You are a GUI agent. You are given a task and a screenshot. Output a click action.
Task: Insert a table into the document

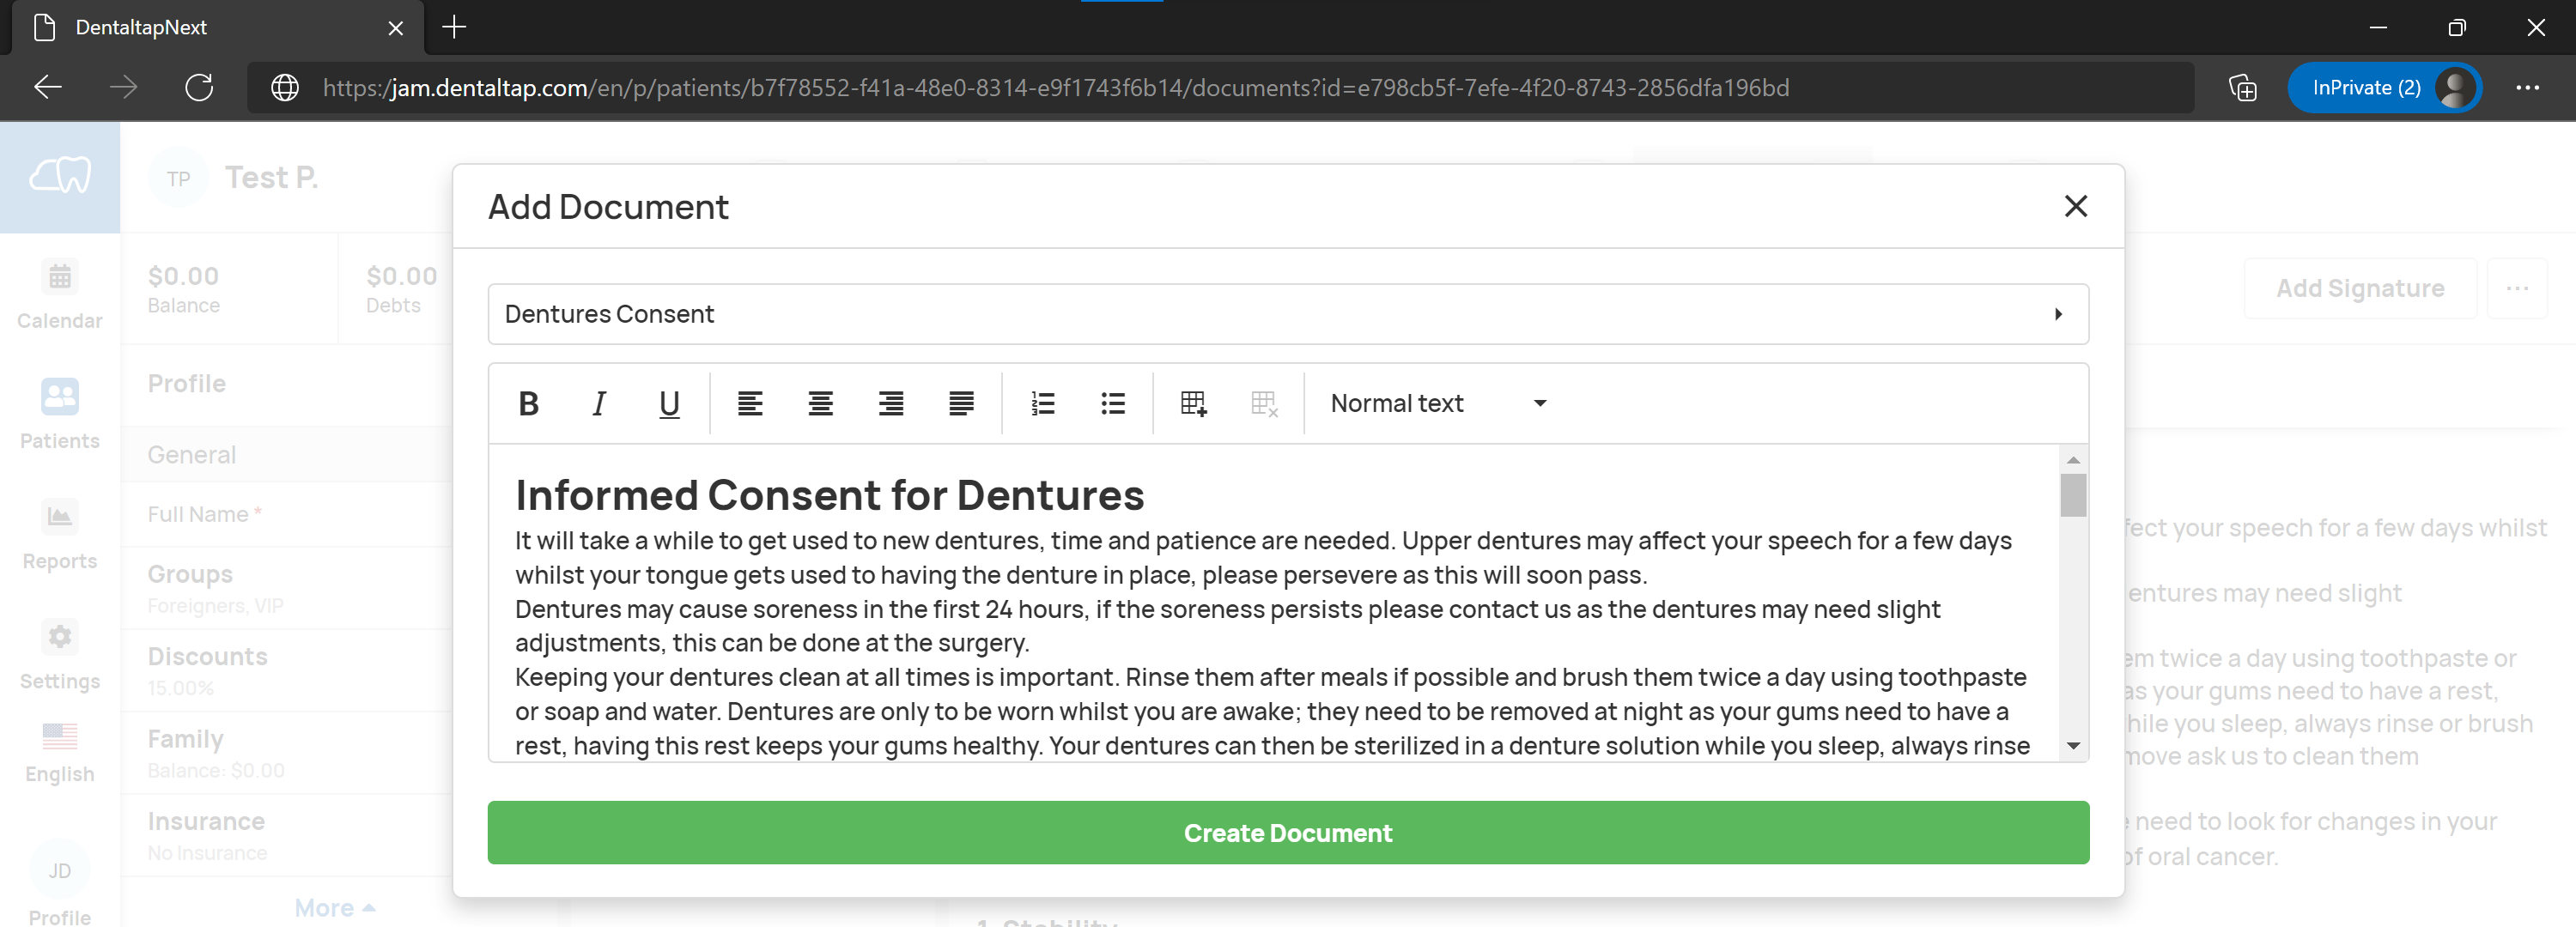[1193, 403]
